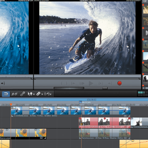
Task: Click X-Pos. label on Lakeaction.mov clip
Action: pos(102,127)
